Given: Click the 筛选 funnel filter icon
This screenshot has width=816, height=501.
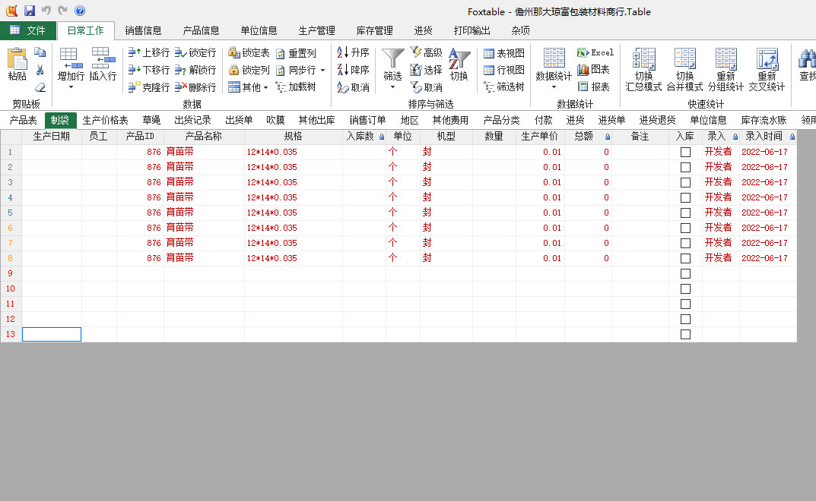Looking at the screenshot, I should click(x=392, y=58).
